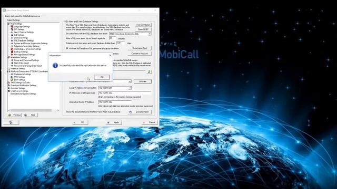Viewport: 337px width, 189px height.
Task: Click the BGR Settings icon
Action: click(12, 80)
